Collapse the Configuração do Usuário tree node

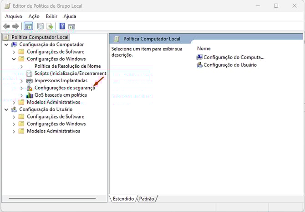coord(6,109)
